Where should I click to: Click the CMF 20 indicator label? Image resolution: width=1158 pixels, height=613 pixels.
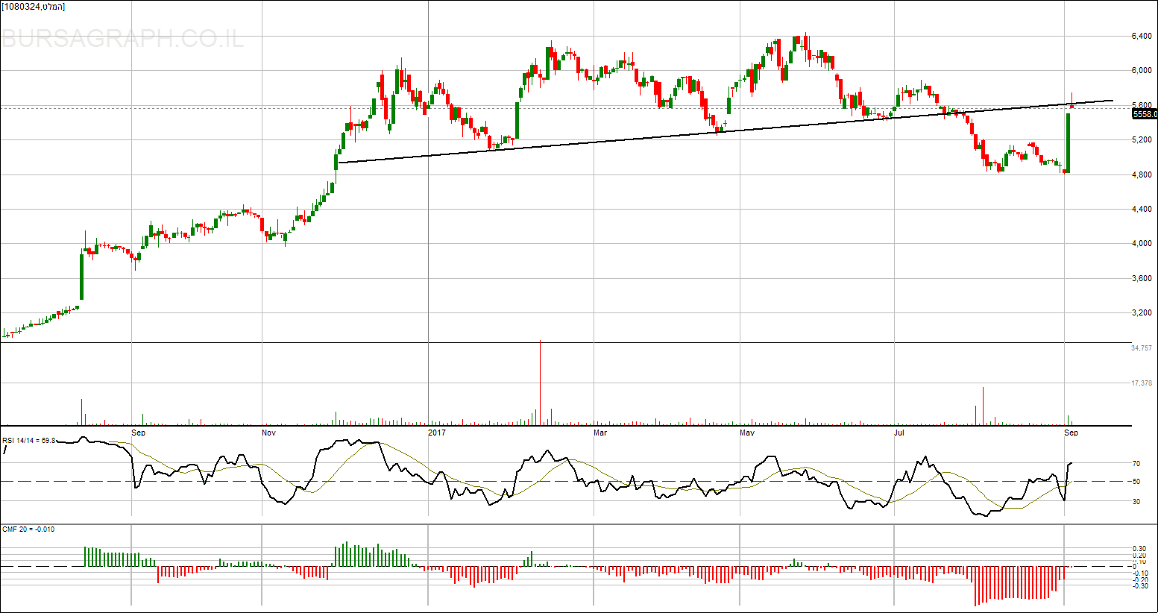pos(28,529)
